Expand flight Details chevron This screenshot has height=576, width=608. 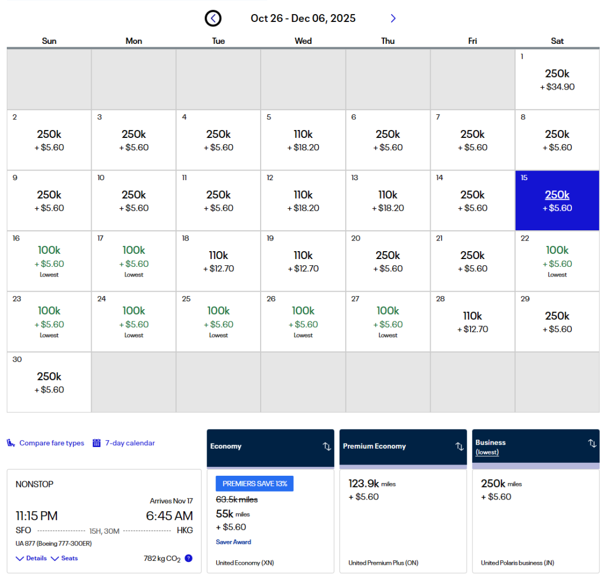coord(20,559)
